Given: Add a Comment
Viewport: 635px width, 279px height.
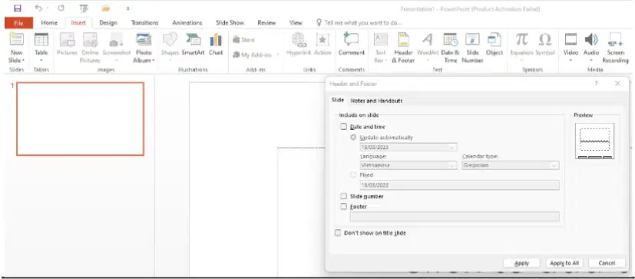Looking at the screenshot, I should click(x=352, y=45).
